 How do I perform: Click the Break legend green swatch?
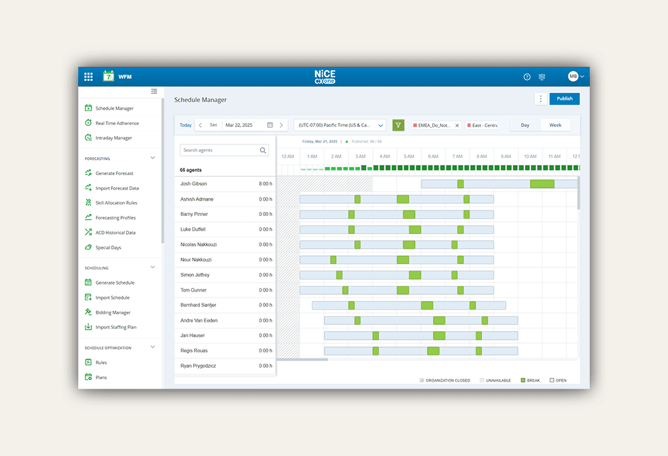click(523, 380)
